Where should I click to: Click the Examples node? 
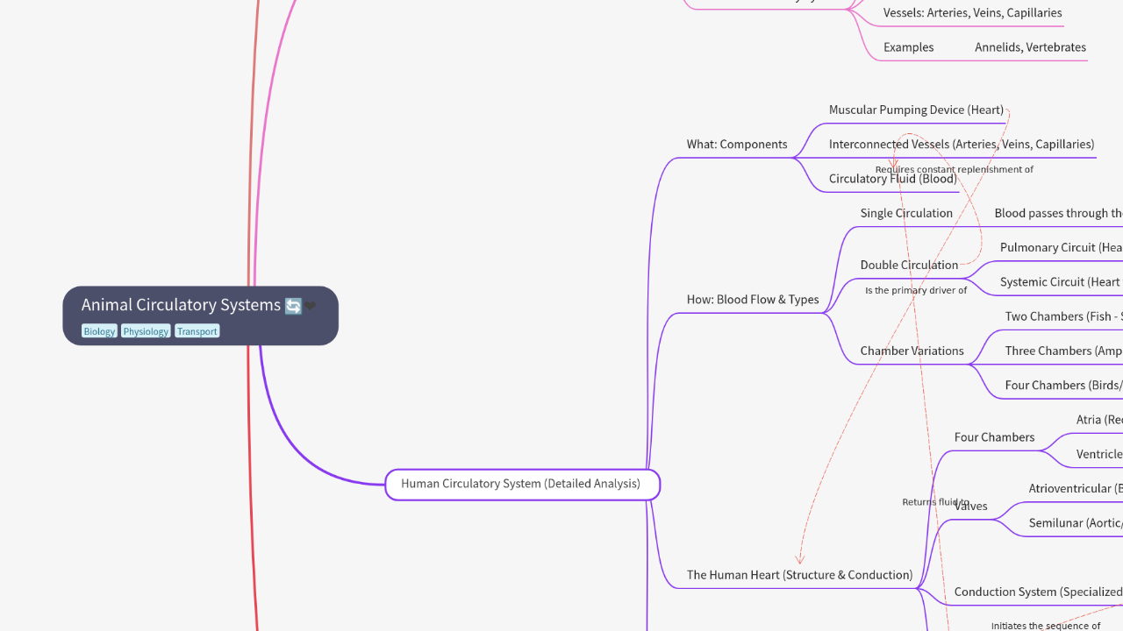point(908,47)
